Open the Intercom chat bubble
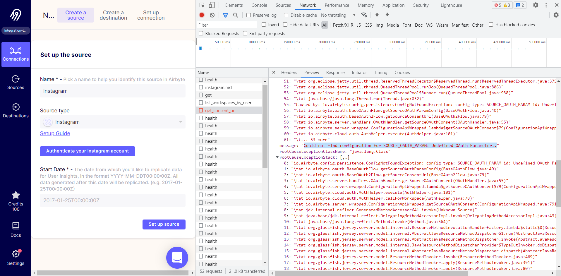The height and width of the screenshot is (276, 561). point(177,258)
